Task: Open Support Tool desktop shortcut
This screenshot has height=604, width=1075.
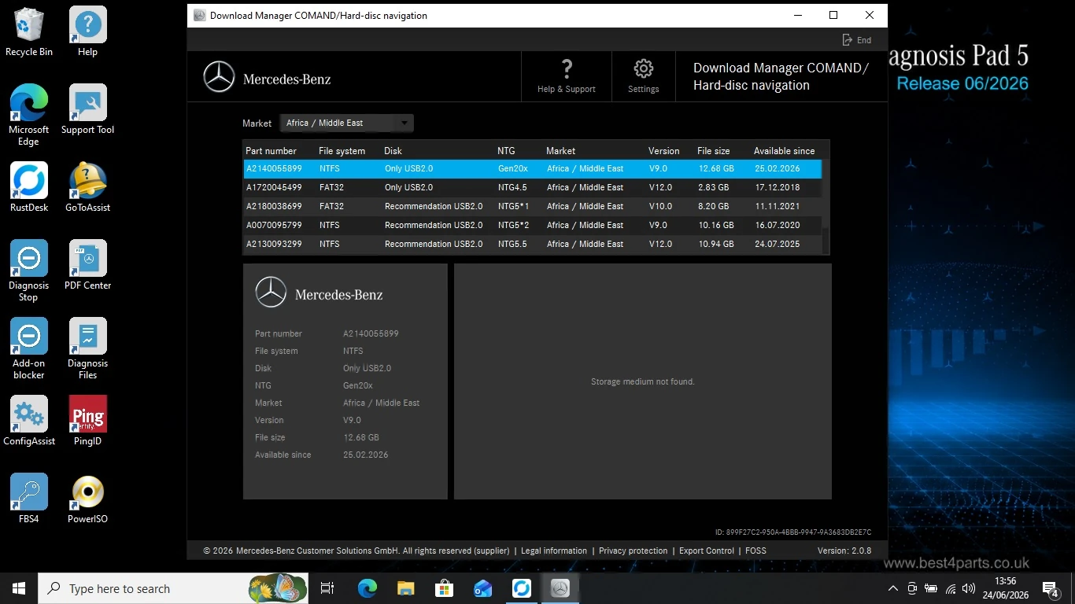Action: tap(87, 110)
